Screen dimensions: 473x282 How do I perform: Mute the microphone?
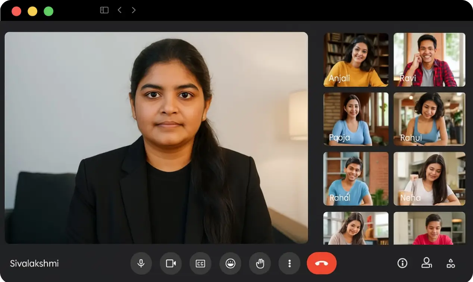[141, 263]
